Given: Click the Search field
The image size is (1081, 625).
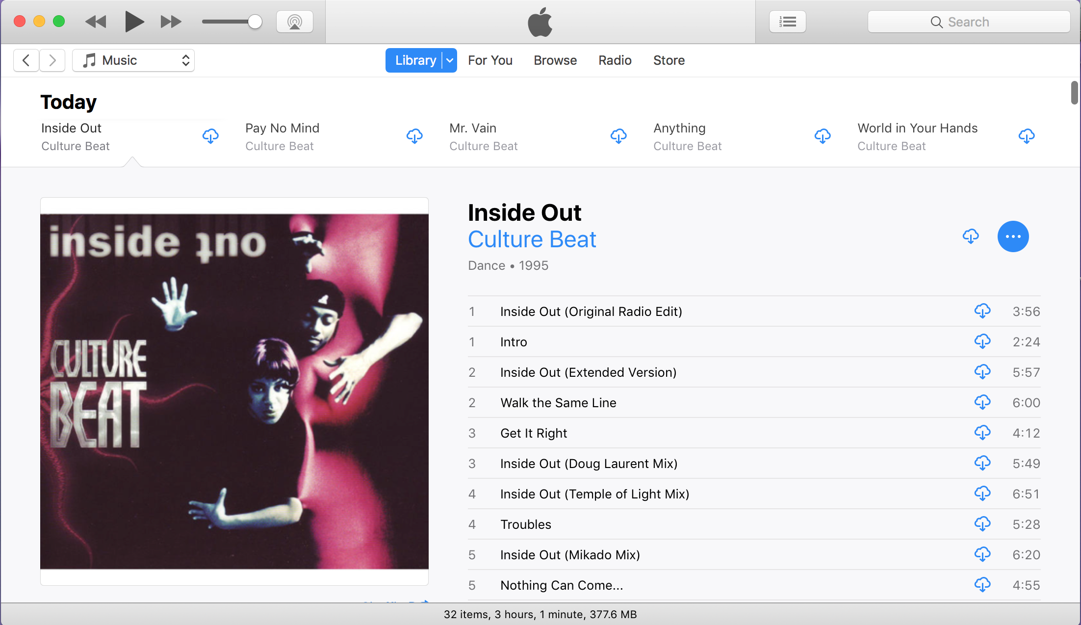Looking at the screenshot, I should pyautogui.click(x=969, y=22).
